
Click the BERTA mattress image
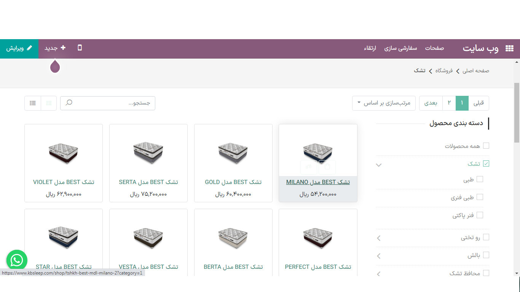coord(233,238)
